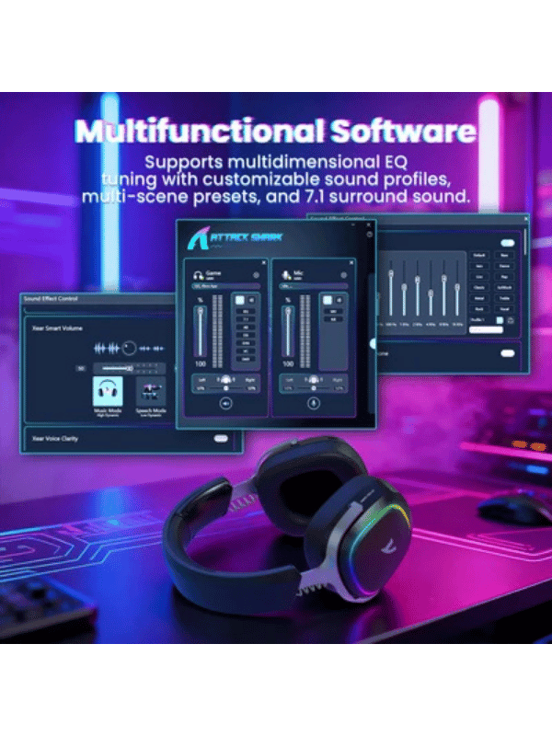Select highlighted effects square in Game panel
This screenshot has width=552, height=736.
(240, 300)
